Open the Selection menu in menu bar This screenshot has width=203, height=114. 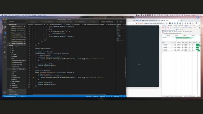[x=18, y=15]
